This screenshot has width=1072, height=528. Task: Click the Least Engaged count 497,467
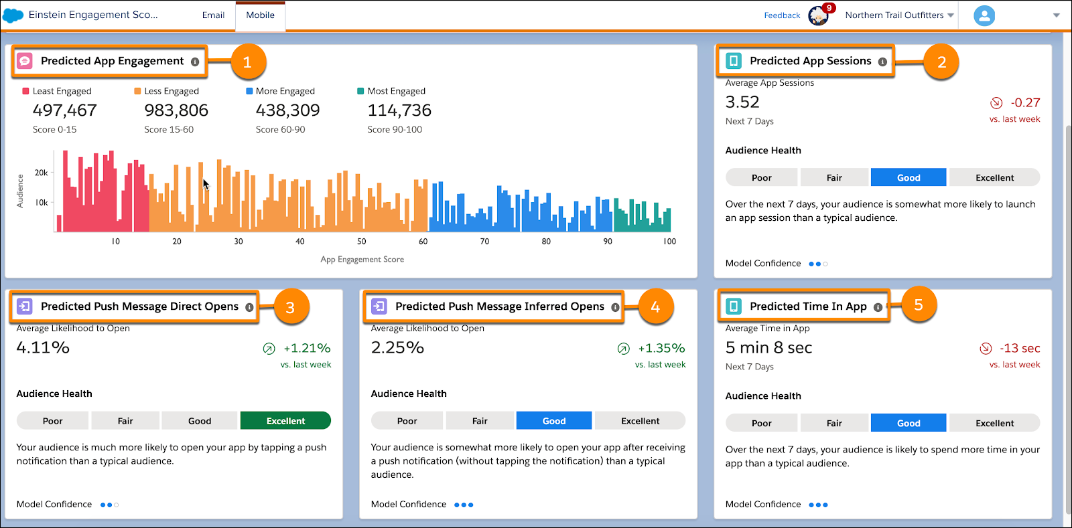coord(65,110)
